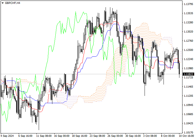Screen dimensions: 195x139
Task: Click price level 1.11205 on scale
Action: pos(188,96)
